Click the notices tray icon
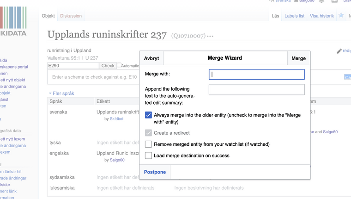The width and height of the screenshot is (351, 199). 334,1
